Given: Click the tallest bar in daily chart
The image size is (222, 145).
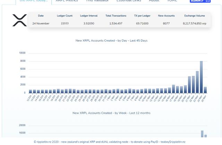Looking at the screenshot, I should tap(201, 77).
